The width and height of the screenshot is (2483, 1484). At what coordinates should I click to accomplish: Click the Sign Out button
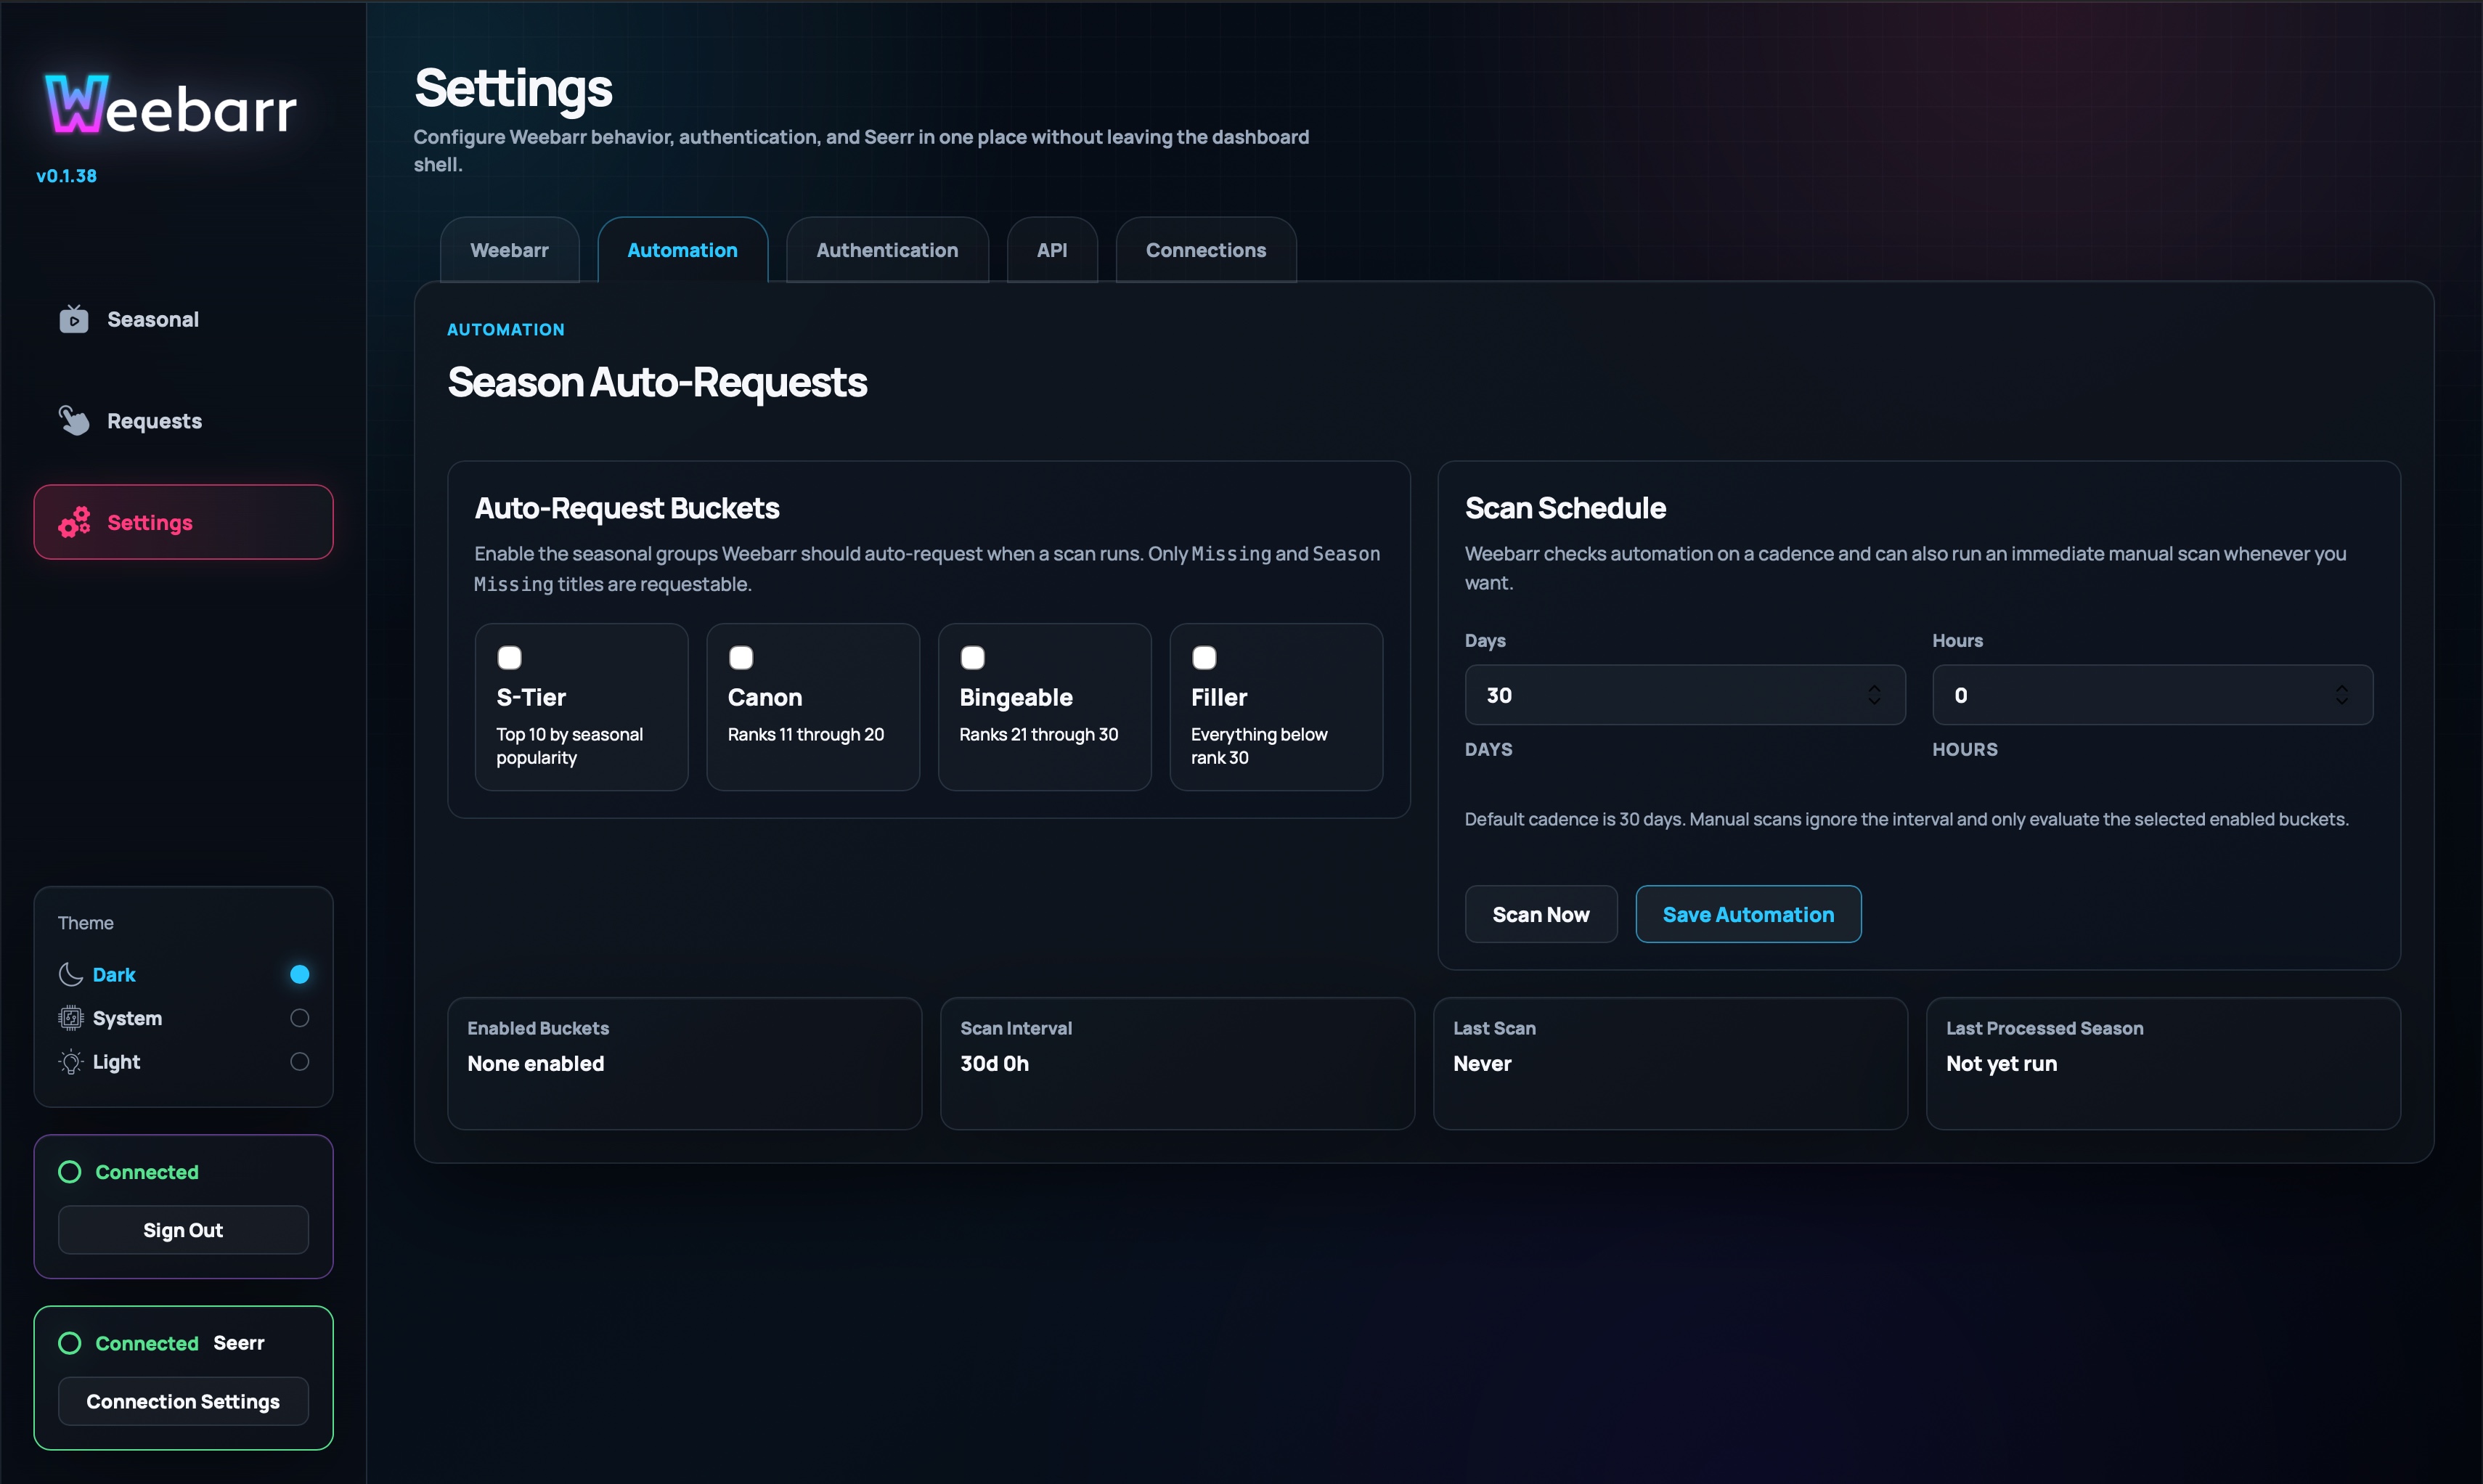pyautogui.click(x=183, y=1230)
